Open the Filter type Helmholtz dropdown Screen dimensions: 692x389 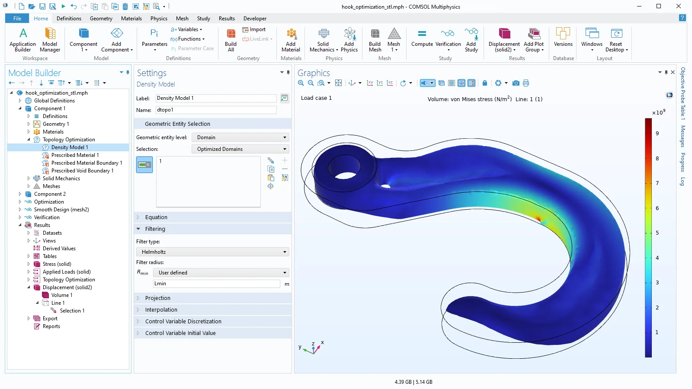pyautogui.click(x=213, y=252)
